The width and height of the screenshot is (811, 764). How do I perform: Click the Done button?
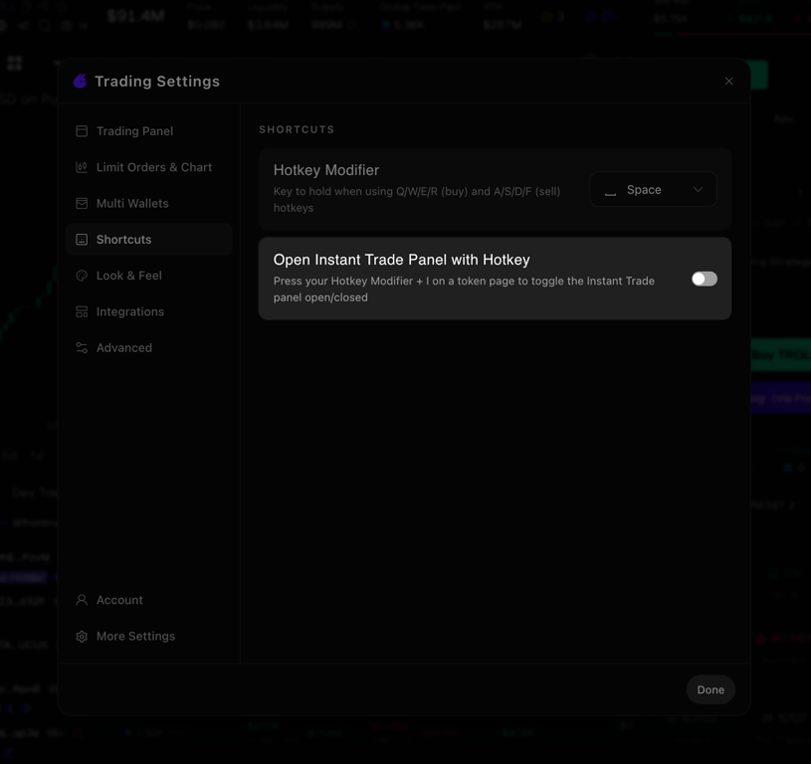(710, 689)
